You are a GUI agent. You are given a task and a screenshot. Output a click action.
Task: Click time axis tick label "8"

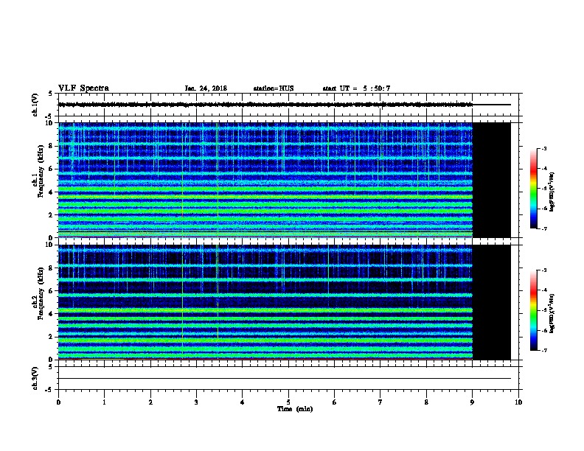[x=426, y=402]
